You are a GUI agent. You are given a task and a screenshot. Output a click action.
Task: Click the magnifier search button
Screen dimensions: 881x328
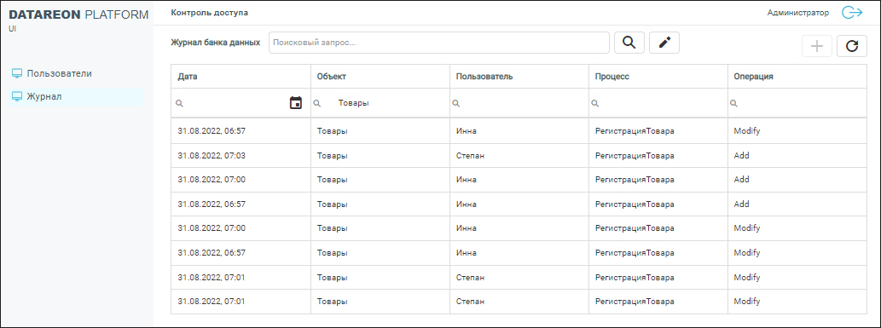(629, 43)
